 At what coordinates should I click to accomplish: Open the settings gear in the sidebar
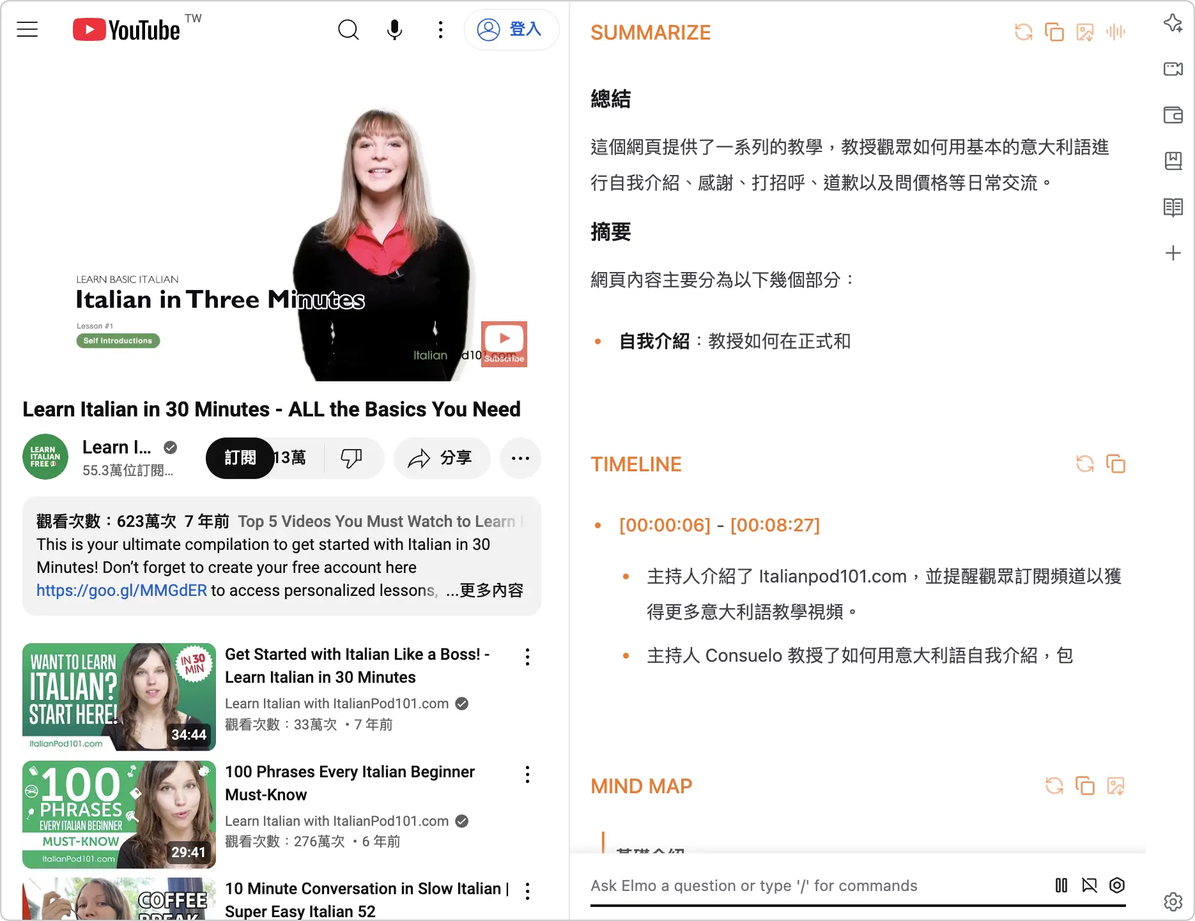pyautogui.click(x=1173, y=902)
